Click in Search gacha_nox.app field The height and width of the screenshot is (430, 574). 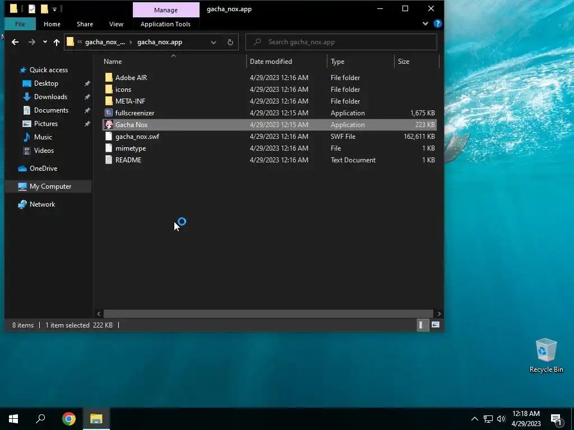(341, 42)
